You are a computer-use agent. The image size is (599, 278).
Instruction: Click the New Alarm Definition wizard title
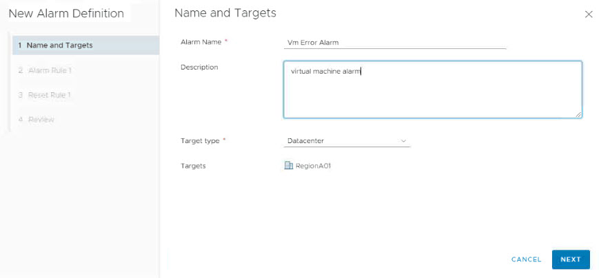pos(66,14)
